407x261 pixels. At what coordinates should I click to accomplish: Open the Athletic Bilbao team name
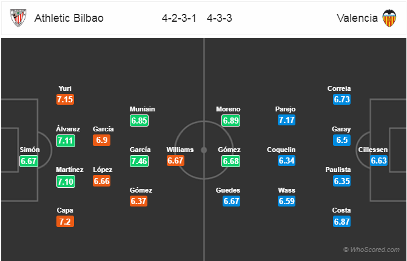[69, 18]
